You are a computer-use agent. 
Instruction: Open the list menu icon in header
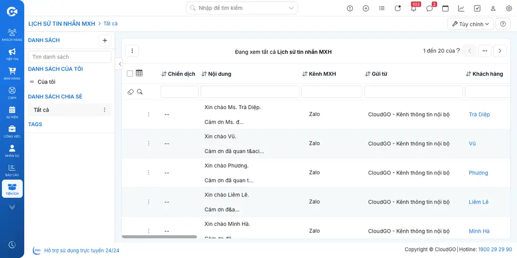click(382, 9)
